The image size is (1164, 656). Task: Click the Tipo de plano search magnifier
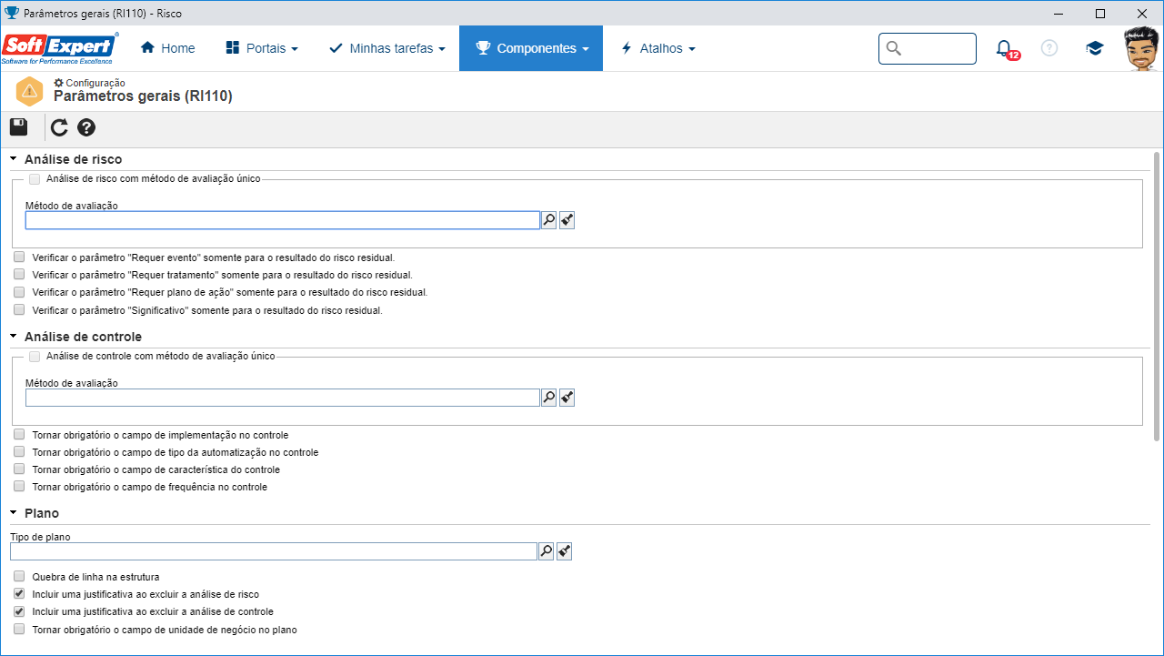(547, 551)
